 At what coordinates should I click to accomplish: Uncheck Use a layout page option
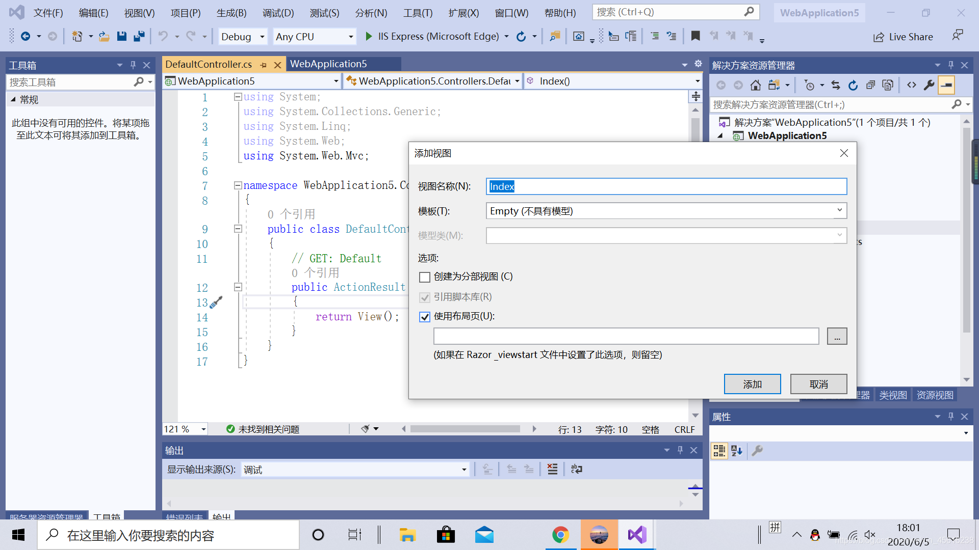pos(424,317)
